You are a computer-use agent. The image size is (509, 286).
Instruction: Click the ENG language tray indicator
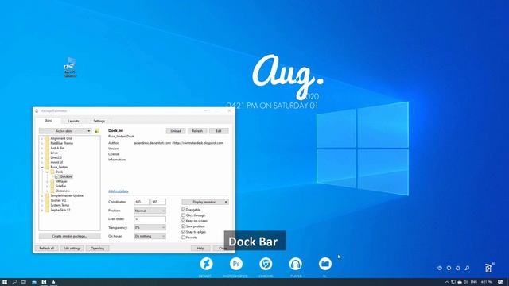pos(474,282)
